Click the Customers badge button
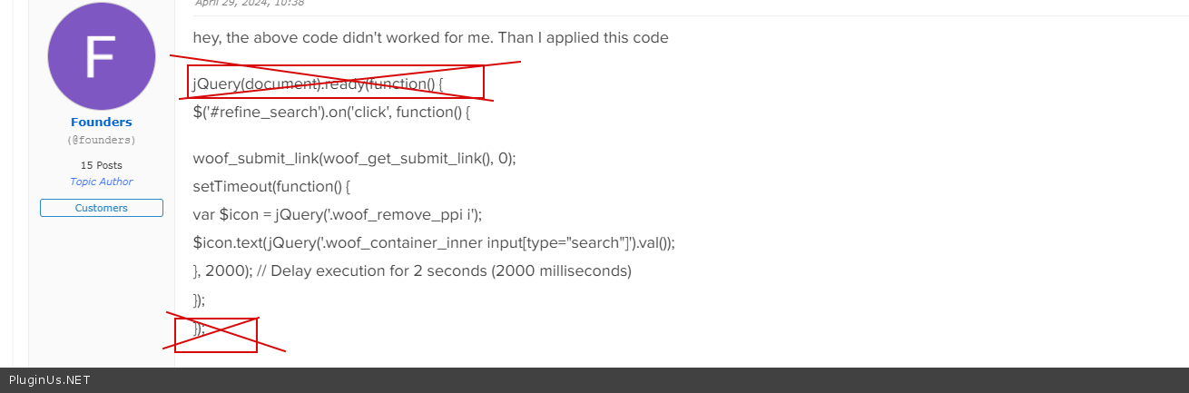The width and height of the screenshot is (1189, 393). pyautogui.click(x=101, y=208)
